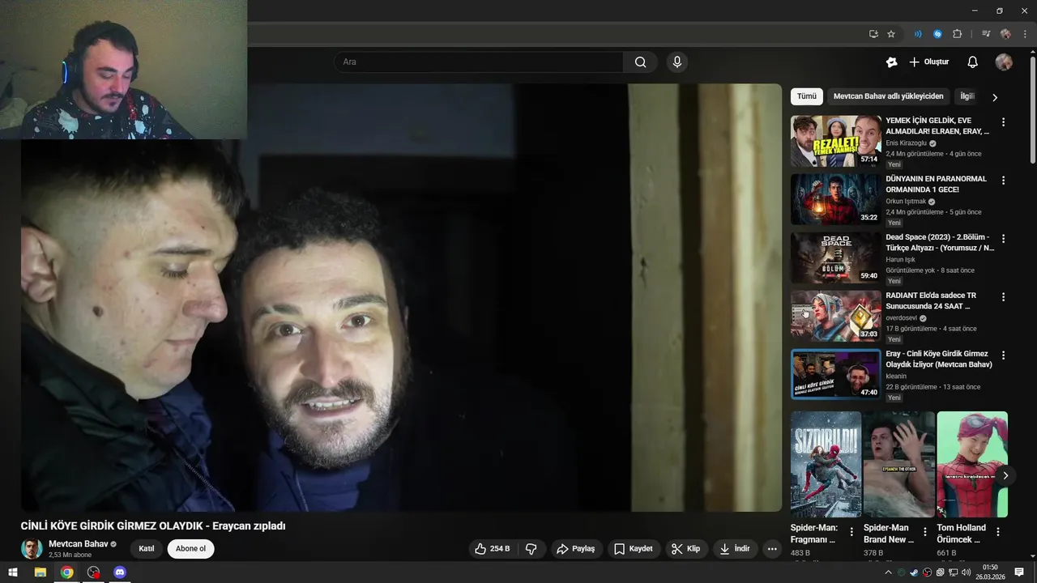
Task: Open the 01:50 taskbar clock
Action: [x=990, y=572]
